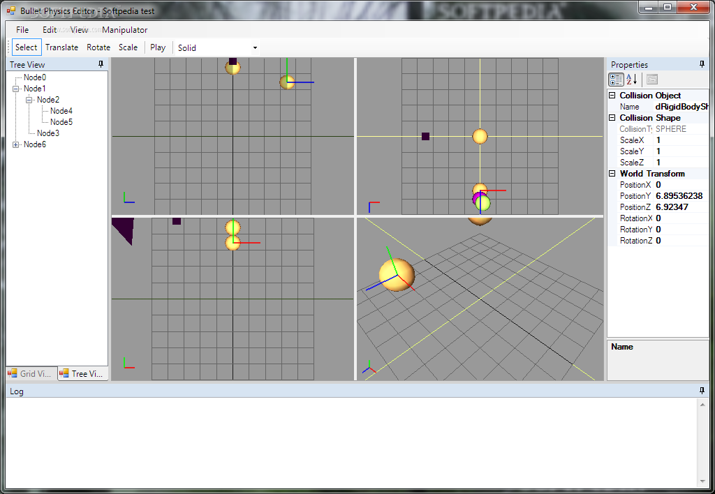Edit the RotationX value field
715x494 pixels.
click(681, 218)
